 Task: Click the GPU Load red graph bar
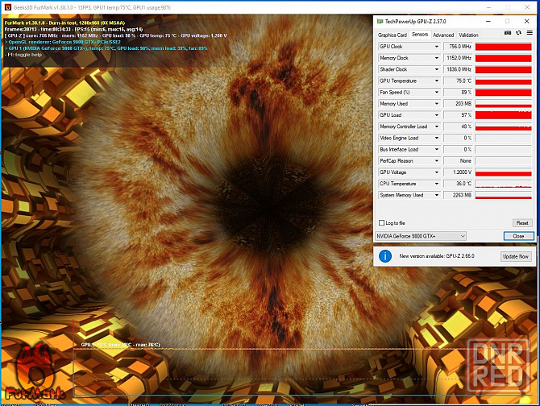pyautogui.click(x=503, y=115)
